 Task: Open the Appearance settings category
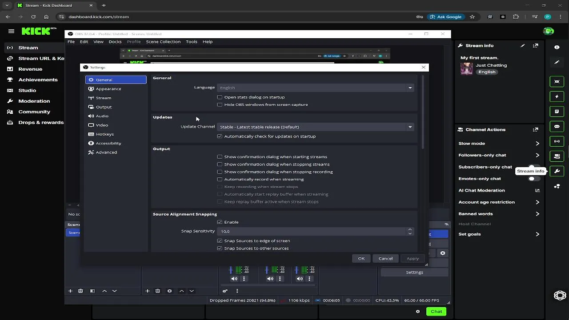[116, 89]
